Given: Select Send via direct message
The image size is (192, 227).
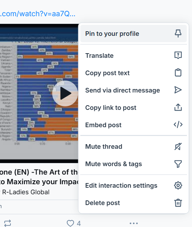Looking at the screenshot, I should (x=133, y=90).
